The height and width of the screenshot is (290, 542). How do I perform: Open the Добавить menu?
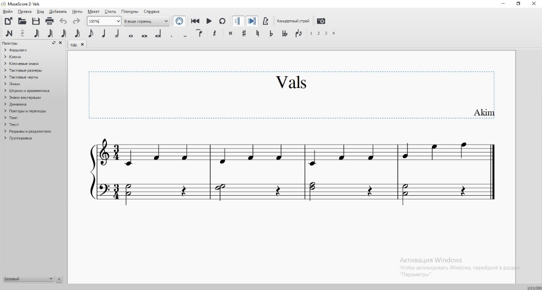click(58, 11)
